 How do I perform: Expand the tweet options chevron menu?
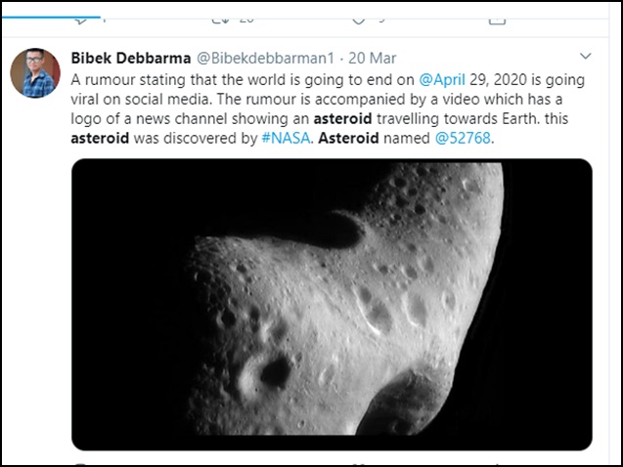click(586, 58)
